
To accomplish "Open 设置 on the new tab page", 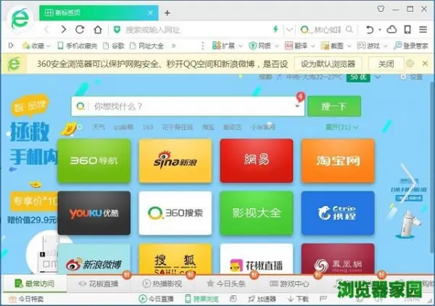I will (411, 77).
